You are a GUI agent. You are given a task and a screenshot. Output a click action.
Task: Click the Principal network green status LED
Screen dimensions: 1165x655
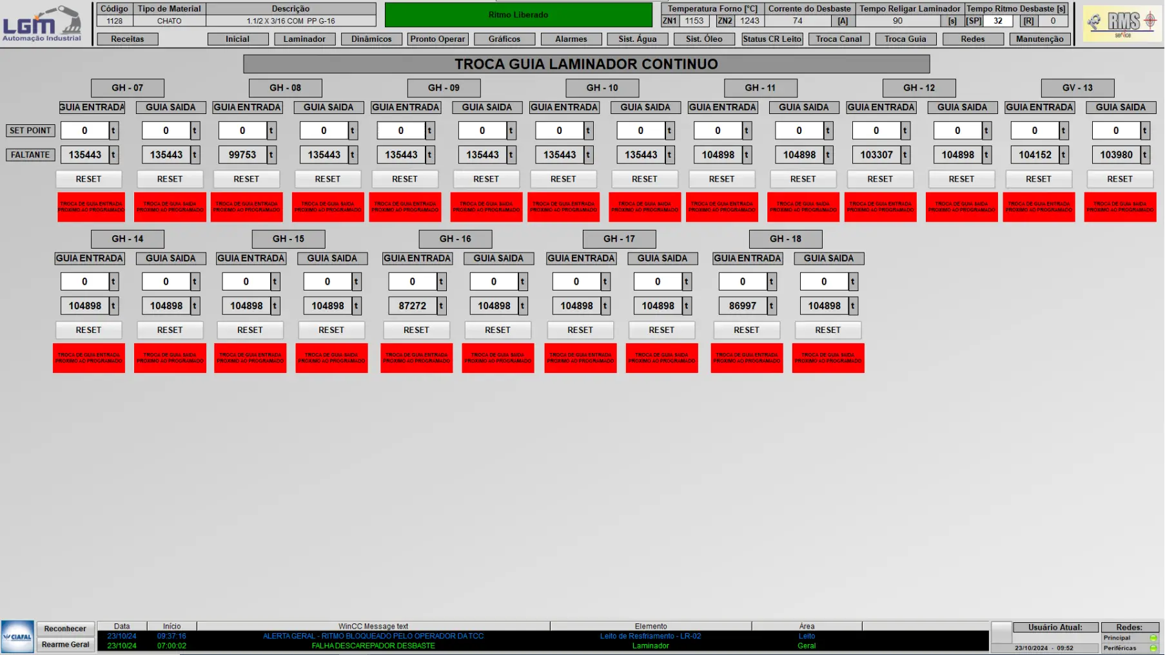coord(1153,638)
